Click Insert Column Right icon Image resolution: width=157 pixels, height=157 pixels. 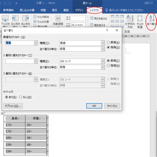click(x=26, y=19)
